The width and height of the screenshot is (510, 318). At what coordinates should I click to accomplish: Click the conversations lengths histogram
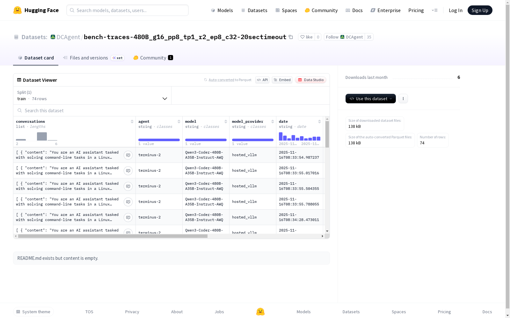point(37,136)
